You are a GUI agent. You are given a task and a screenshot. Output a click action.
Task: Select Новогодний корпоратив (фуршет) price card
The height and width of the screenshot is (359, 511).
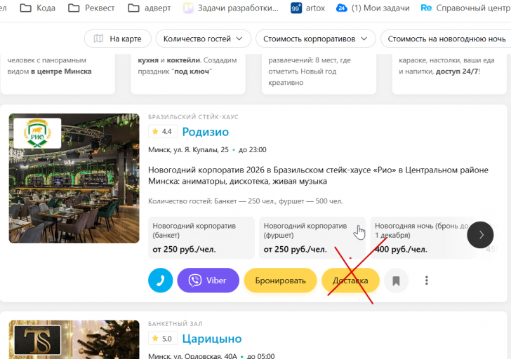(312, 238)
